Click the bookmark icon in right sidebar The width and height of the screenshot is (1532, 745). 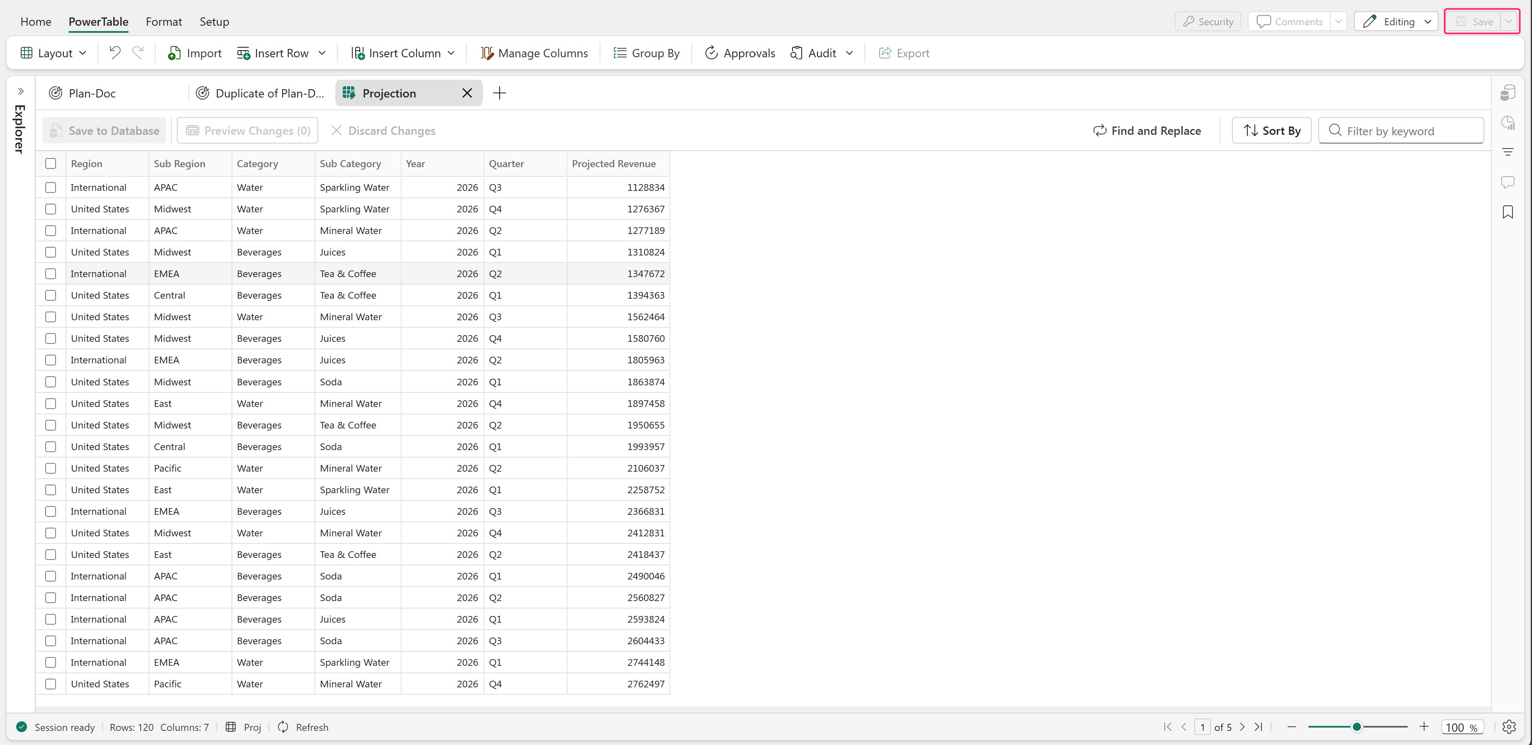click(x=1507, y=212)
